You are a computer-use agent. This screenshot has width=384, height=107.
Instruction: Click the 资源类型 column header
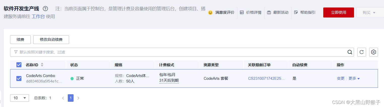211,65
